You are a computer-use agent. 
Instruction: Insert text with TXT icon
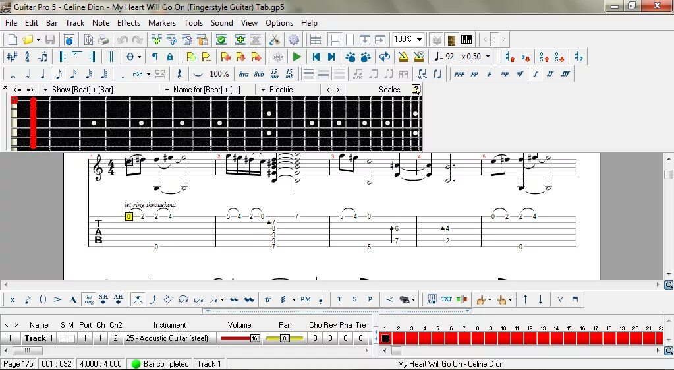coord(447,299)
